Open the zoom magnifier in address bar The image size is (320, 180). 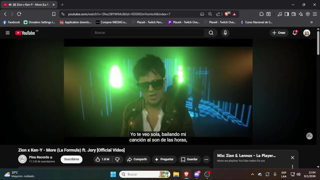pyautogui.click(x=210, y=14)
